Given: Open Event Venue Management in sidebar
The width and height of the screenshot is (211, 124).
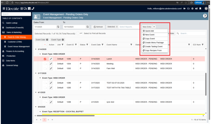Looking at the screenshot, I should 19,47.
